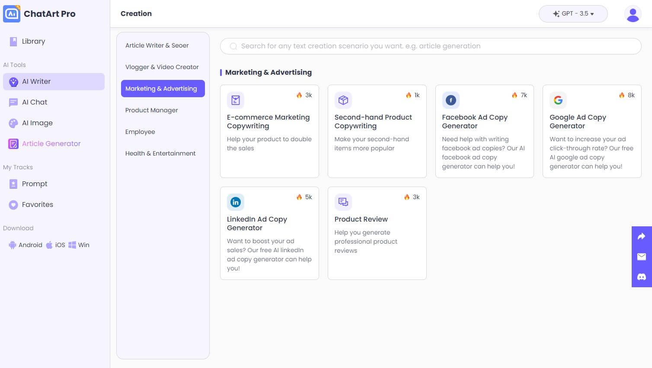This screenshot has height=368, width=652.
Task: Click the Google logo icon
Action: [558, 100]
